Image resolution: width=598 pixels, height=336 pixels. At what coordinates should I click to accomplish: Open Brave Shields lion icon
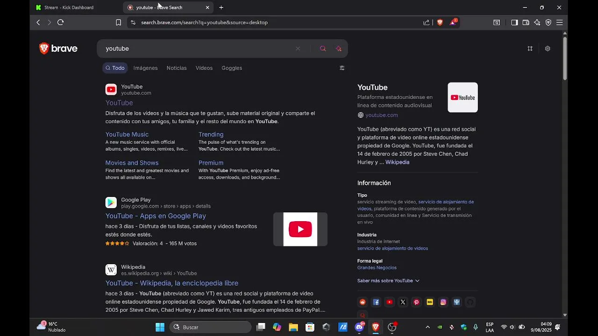pyautogui.click(x=440, y=22)
